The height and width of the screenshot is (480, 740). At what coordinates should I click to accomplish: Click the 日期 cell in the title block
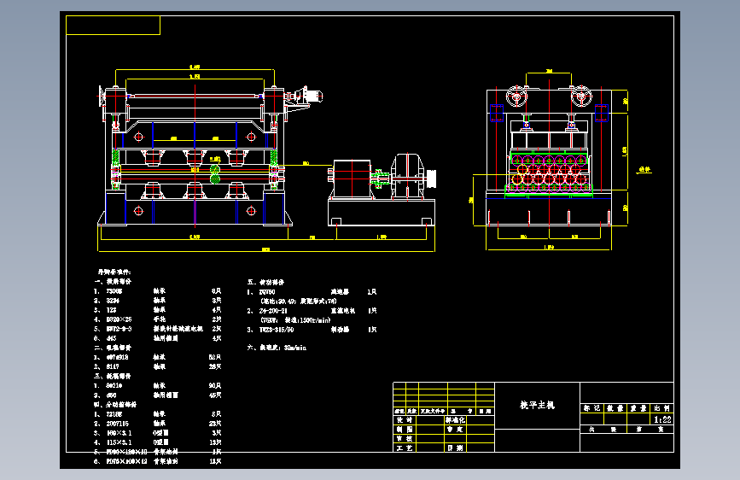click(456, 448)
